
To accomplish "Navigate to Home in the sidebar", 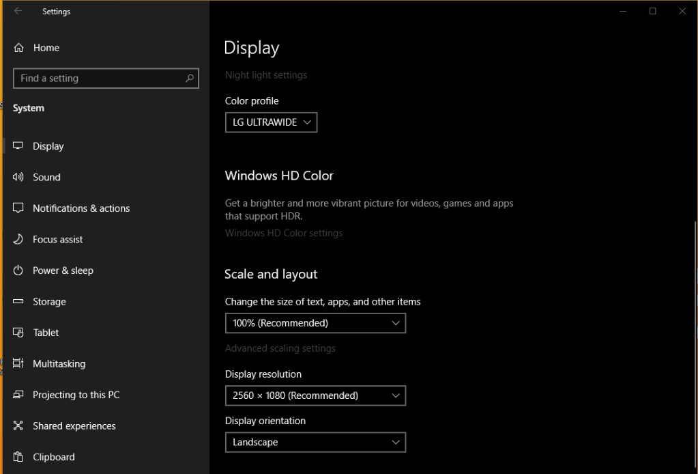I will [x=46, y=47].
